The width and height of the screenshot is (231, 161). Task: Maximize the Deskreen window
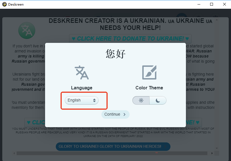point(212,4)
